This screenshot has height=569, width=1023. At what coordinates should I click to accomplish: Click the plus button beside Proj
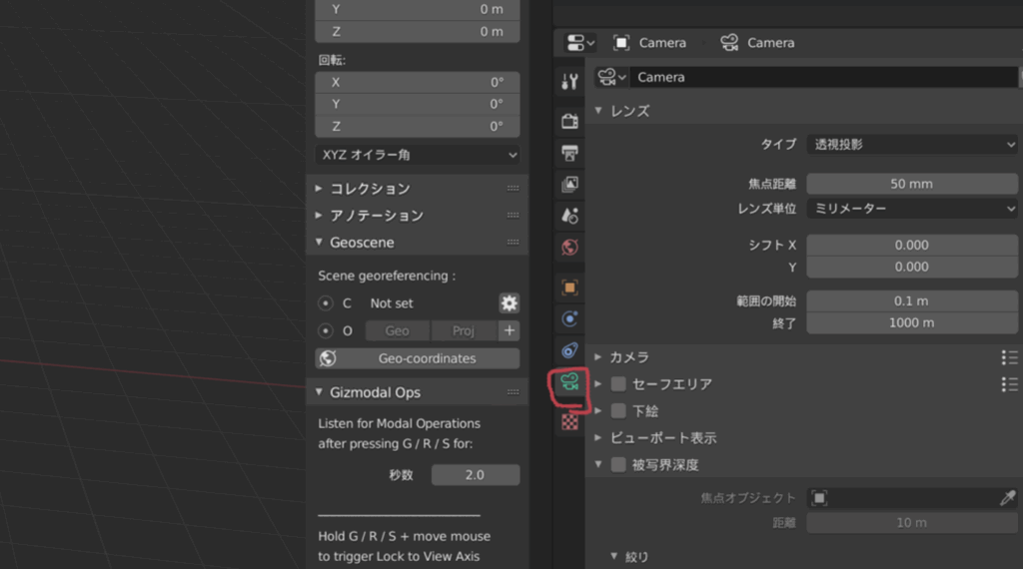[x=510, y=330]
